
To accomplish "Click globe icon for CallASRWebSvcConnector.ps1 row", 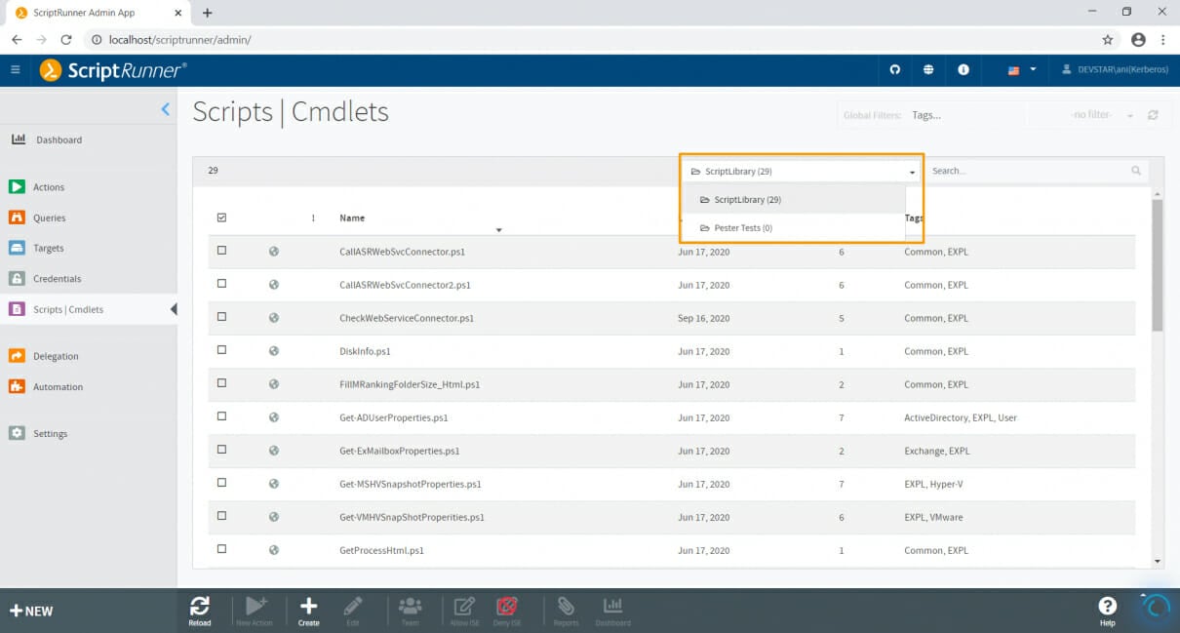I will click(x=274, y=252).
